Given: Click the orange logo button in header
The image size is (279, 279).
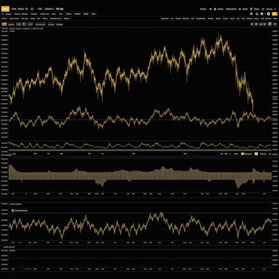Looking at the screenshot, I should [x=5, y=9].
